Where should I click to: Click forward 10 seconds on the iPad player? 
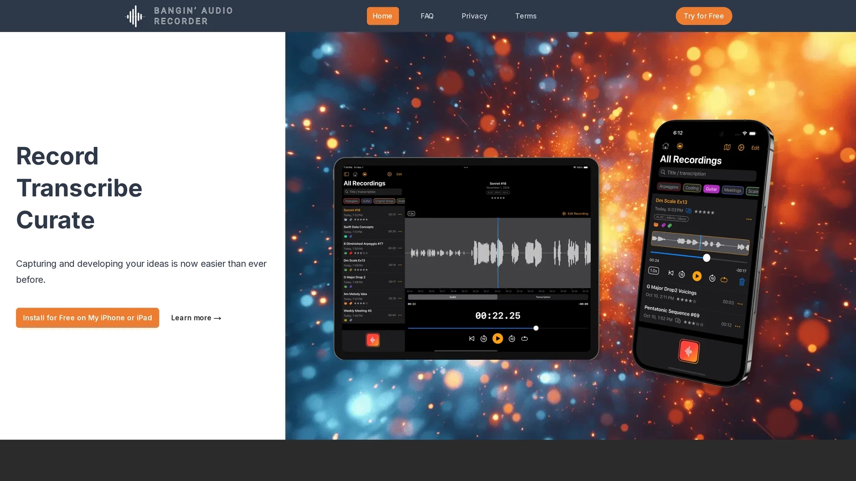(512, 339)
